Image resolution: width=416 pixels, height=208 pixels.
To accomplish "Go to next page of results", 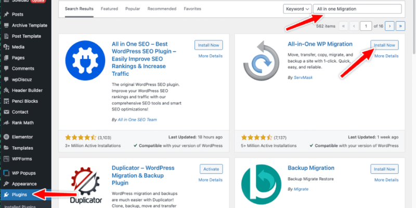I will (389, 26).
